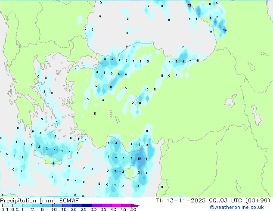Select the 45–50 mm legend color swatch
This screenshot has height=211, width=273.
(127, 205)
